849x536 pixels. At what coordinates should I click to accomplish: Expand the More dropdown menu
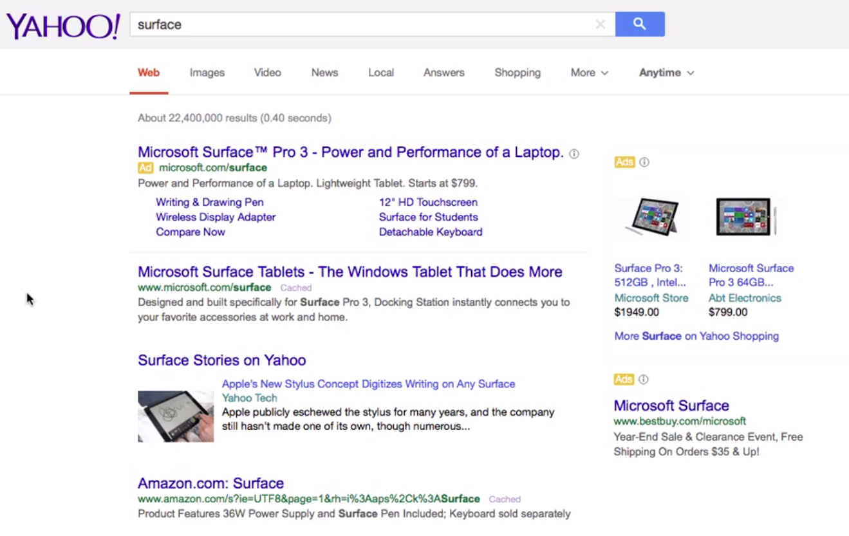589,73
